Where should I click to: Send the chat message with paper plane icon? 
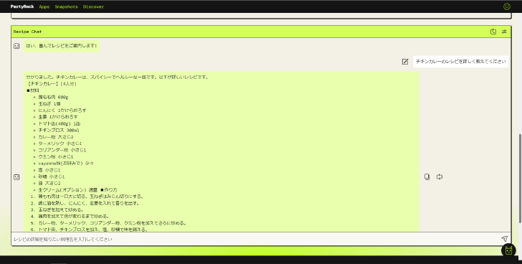coord(504,239)
